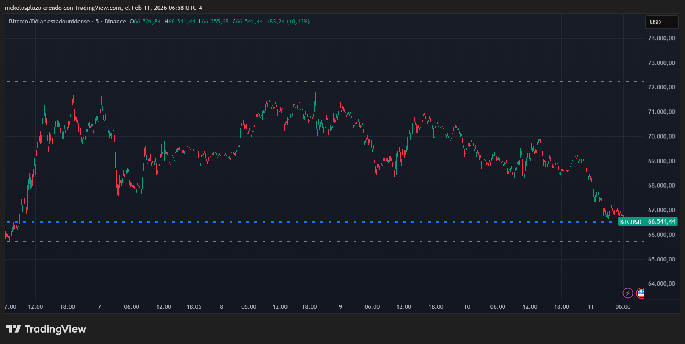The image size is (685, 344).
Task: Click the 64.000,00 price axis label
Action: click(661, 284)
